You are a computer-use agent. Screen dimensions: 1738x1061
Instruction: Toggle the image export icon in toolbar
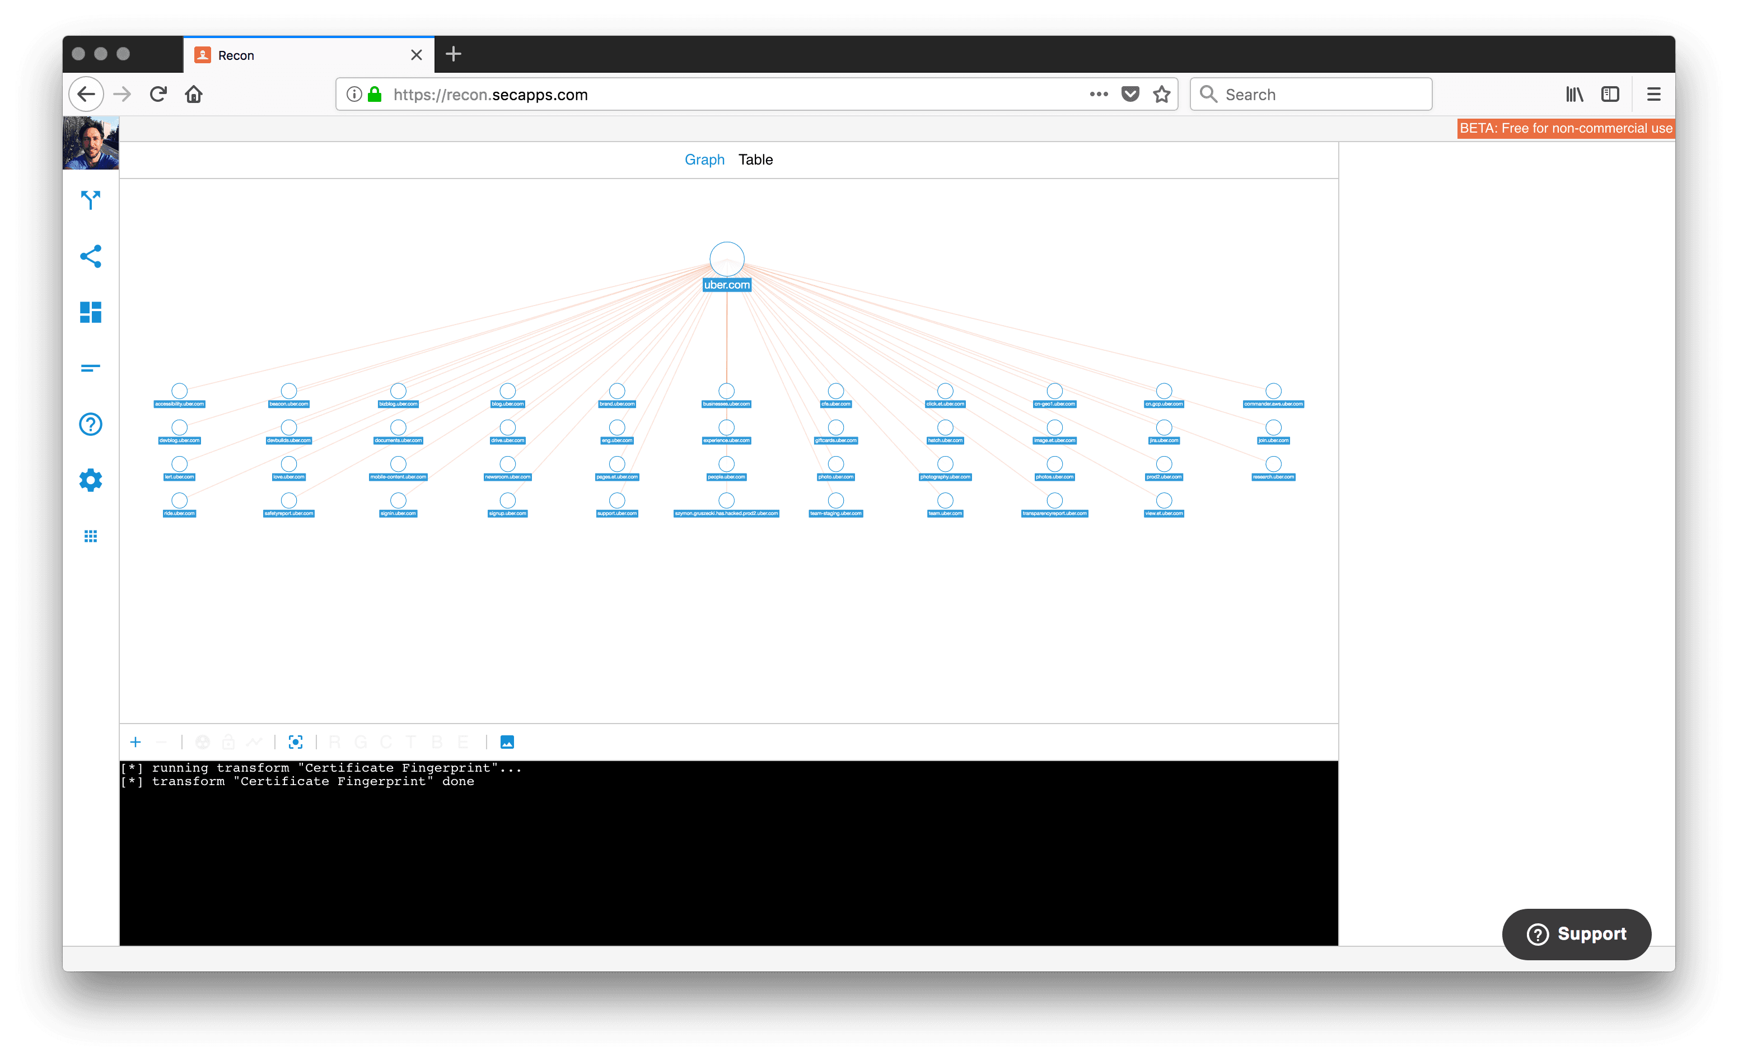(508, 741)
